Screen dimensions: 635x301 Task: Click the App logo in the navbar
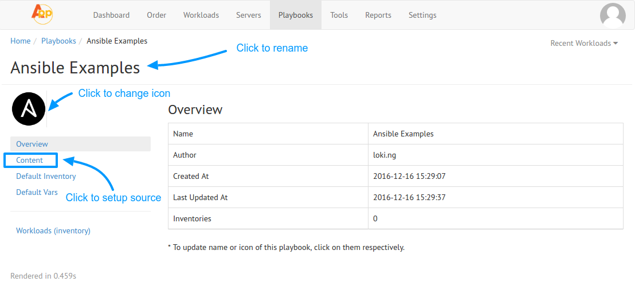pyautogui.click(x=42, y=14)
